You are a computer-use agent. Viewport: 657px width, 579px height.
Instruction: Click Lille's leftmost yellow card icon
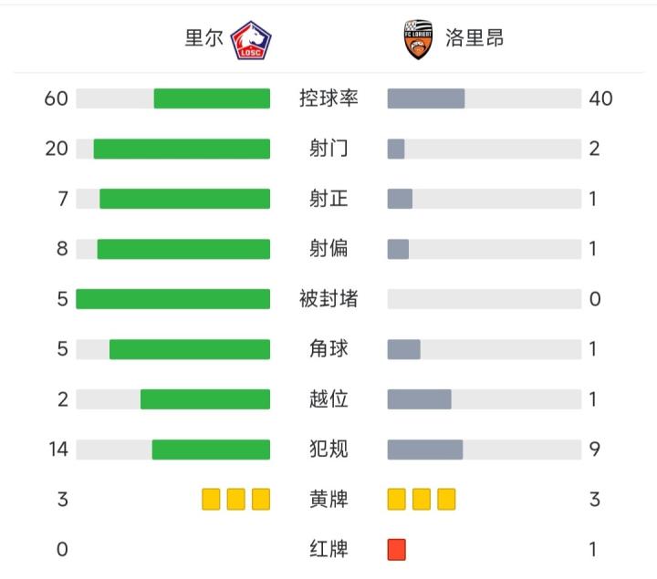tap(212, 499)
